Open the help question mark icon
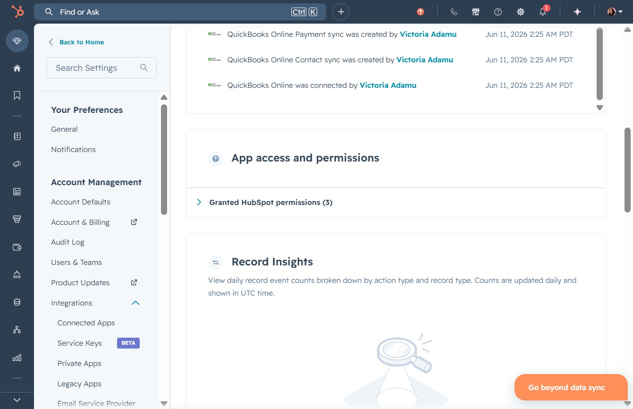 coord(498,12)
